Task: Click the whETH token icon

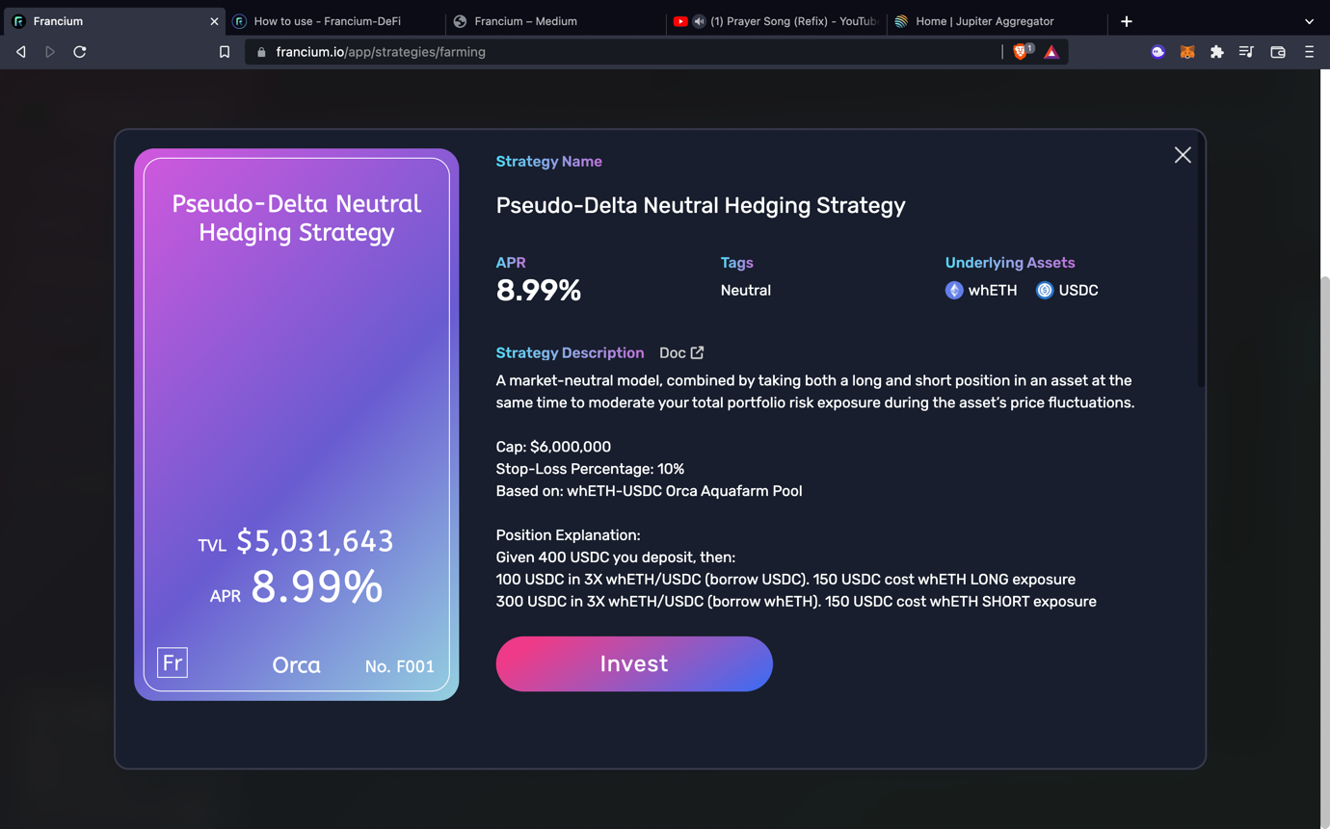Action: [x=954, y=290]
